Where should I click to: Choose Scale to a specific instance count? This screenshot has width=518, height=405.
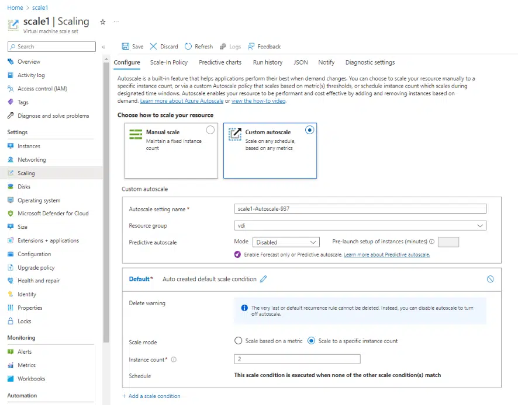[311, 341]
